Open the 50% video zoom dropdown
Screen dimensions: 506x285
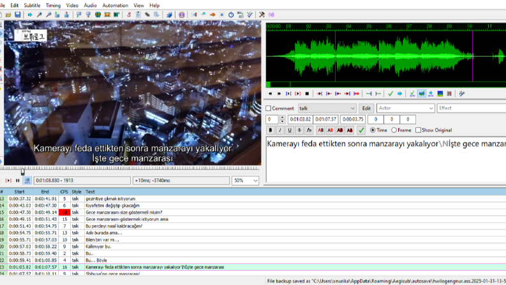coord(245,181)
